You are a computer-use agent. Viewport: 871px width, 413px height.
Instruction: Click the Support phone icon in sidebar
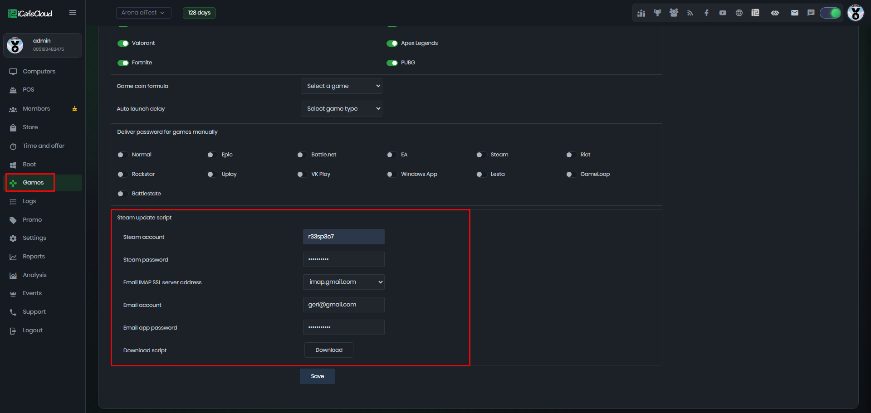[x=13, y=312]
